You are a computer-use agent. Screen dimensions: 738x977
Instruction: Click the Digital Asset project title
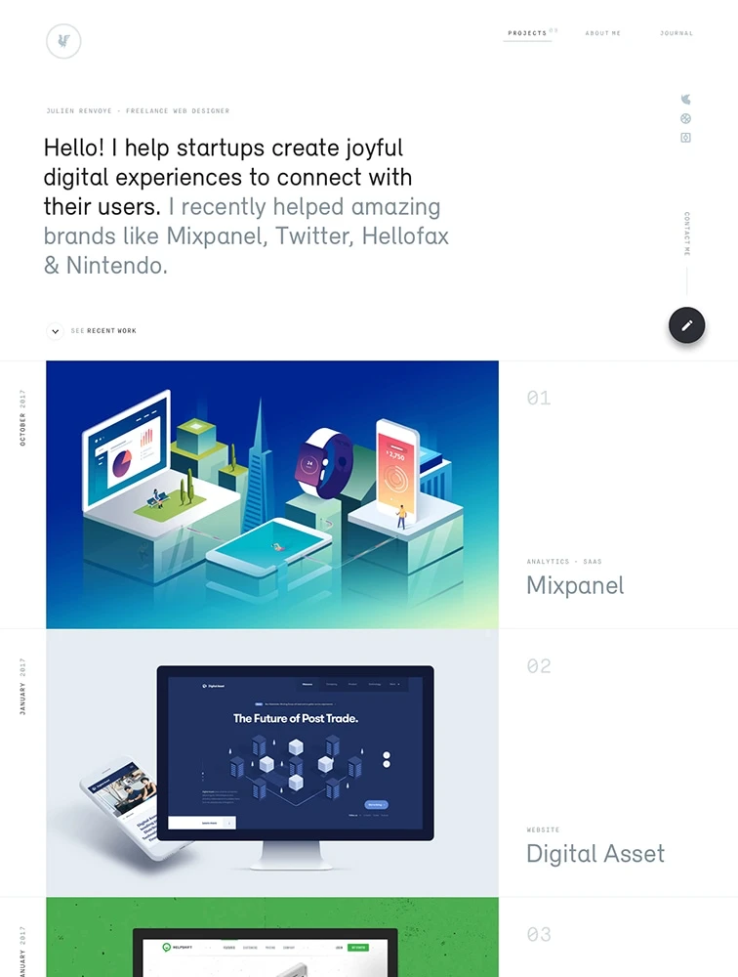point(595,854)
